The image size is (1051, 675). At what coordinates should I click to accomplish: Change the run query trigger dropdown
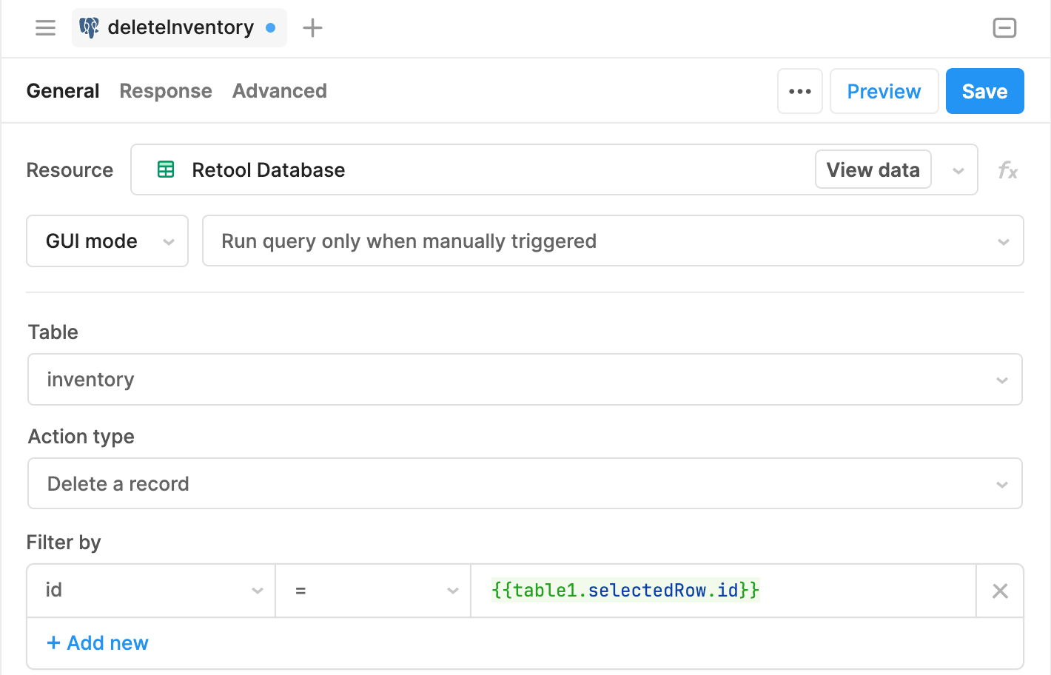pos(613,241)
